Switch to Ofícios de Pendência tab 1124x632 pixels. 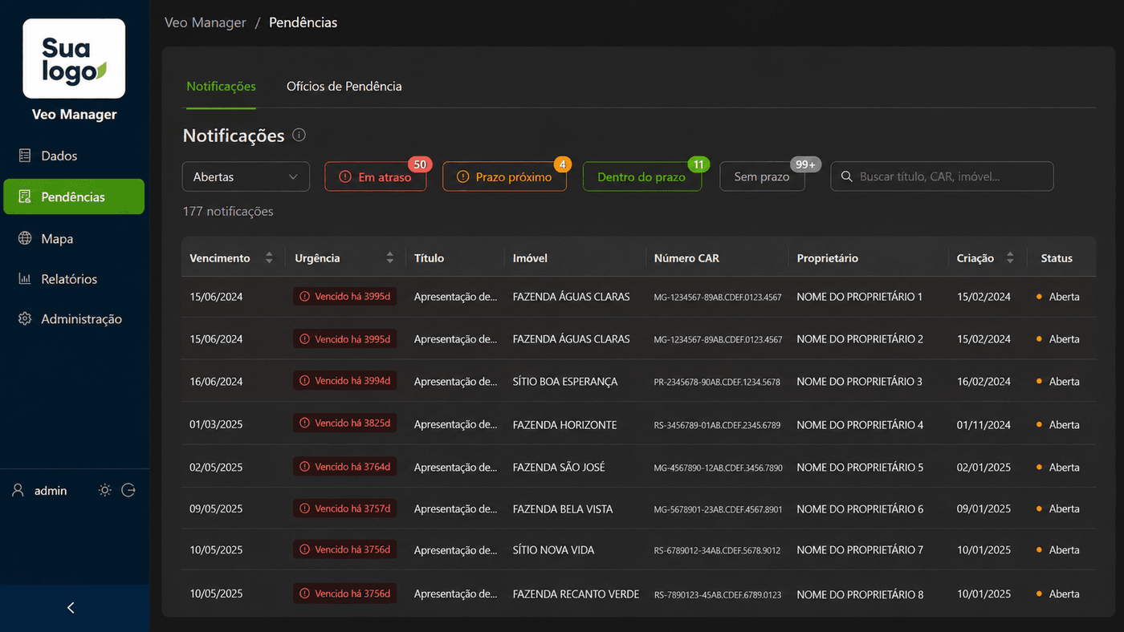pos(344,86)
